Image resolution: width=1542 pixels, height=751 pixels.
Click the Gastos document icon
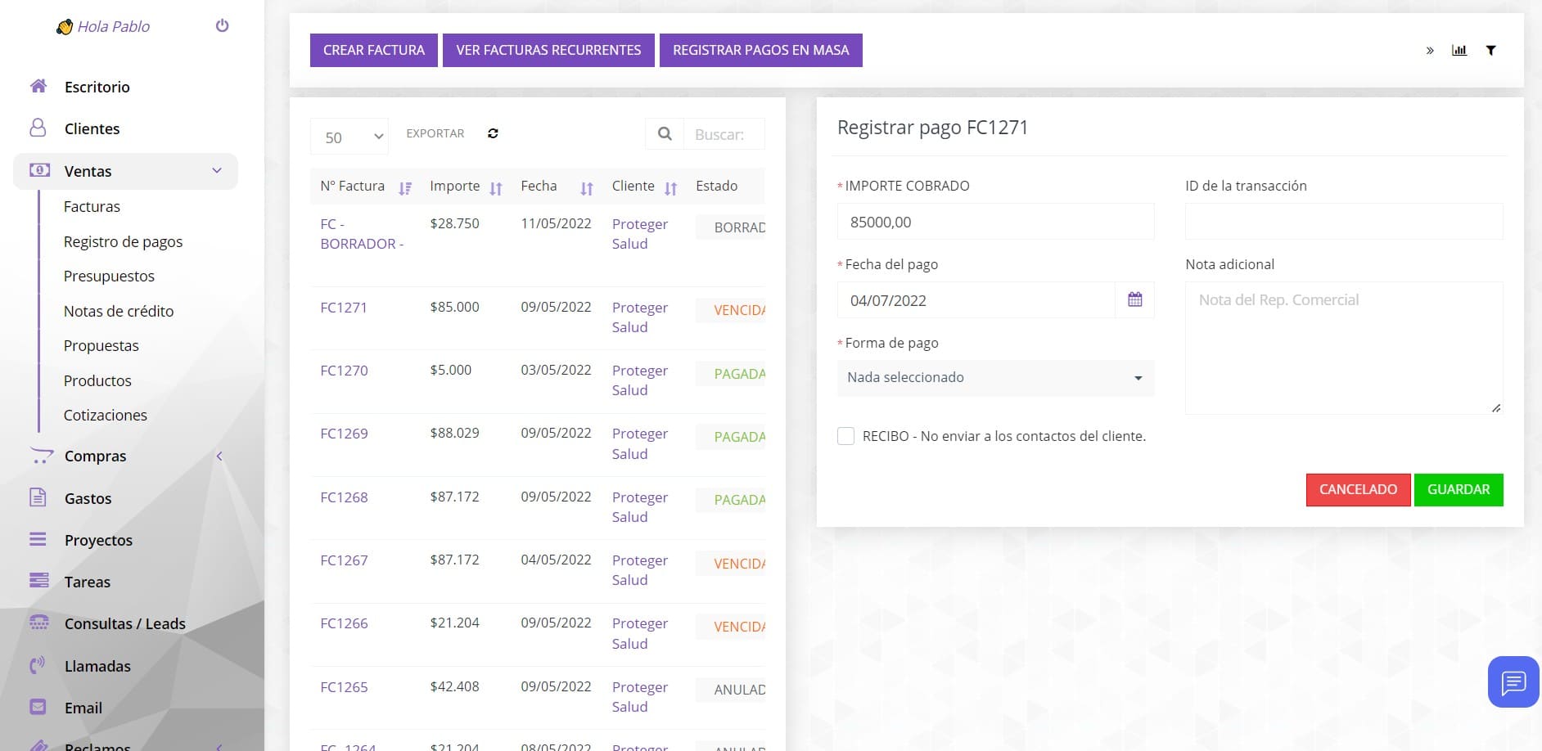(38, 497)
